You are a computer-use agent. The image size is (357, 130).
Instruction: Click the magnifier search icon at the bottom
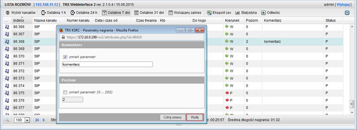click(x=7, y=120)
